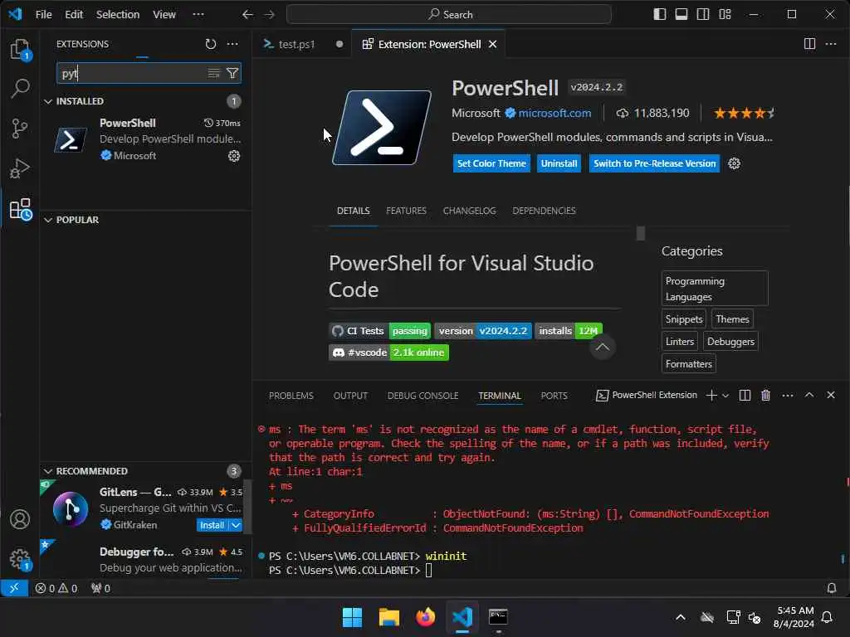Open ports forwarded indicator in status bar
850x637 pixels.
coord(100,588)
